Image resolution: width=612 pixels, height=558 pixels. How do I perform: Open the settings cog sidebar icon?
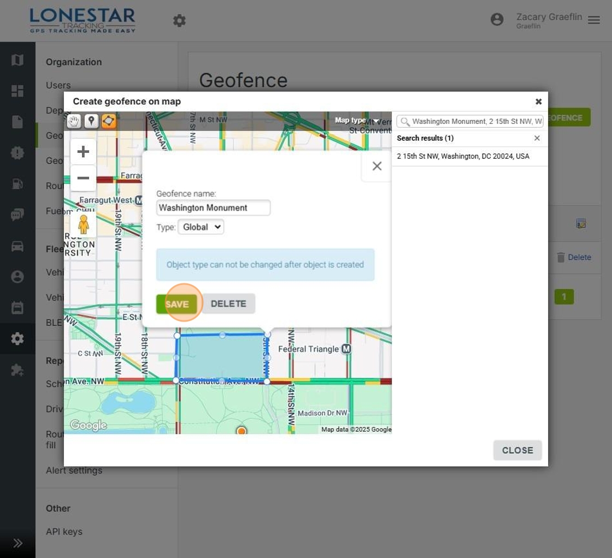17,339
